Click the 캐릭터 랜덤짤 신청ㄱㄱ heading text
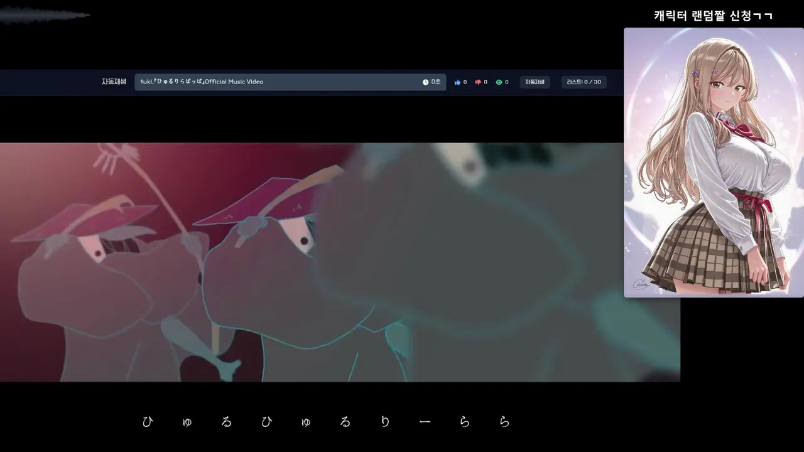This screenshot has height=452, width=804. pyautogui.click(x=714, y=16)
